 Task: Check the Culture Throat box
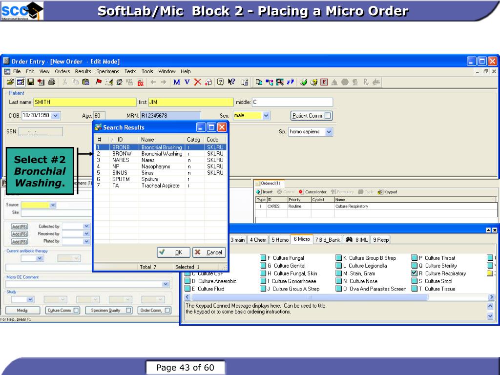click(x=414, y=258)
